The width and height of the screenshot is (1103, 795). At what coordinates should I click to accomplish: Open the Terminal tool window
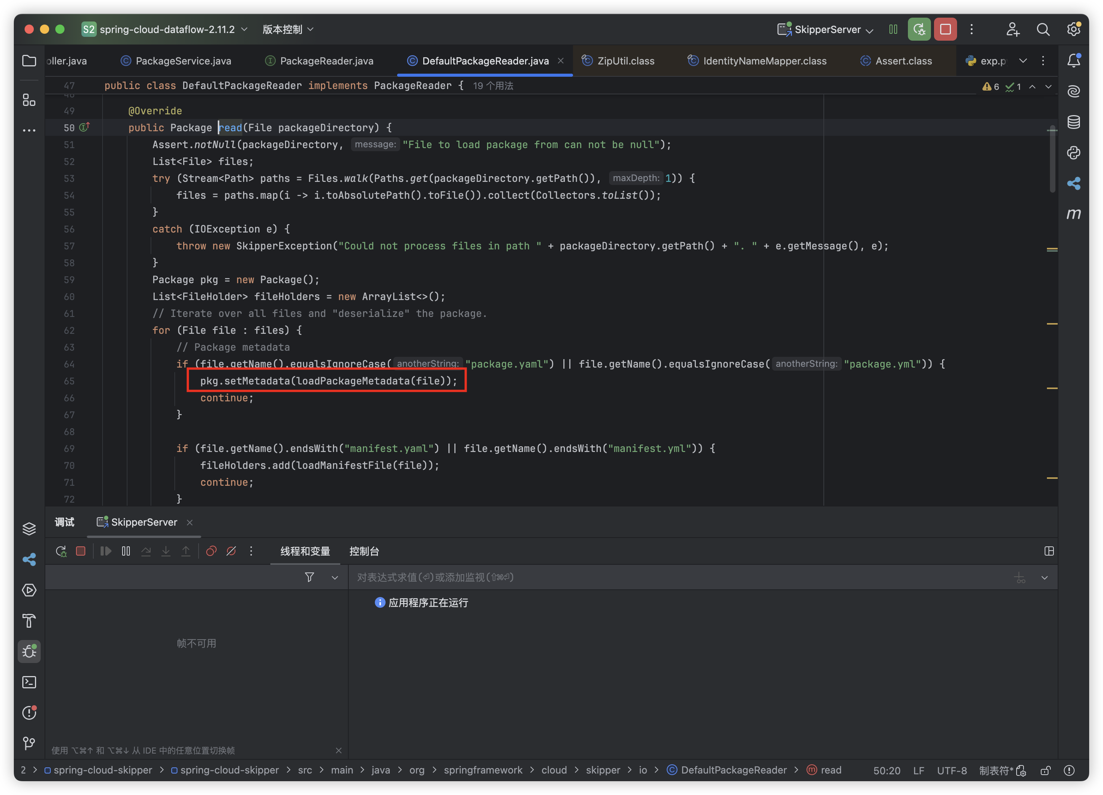click(x=29, y=682)
